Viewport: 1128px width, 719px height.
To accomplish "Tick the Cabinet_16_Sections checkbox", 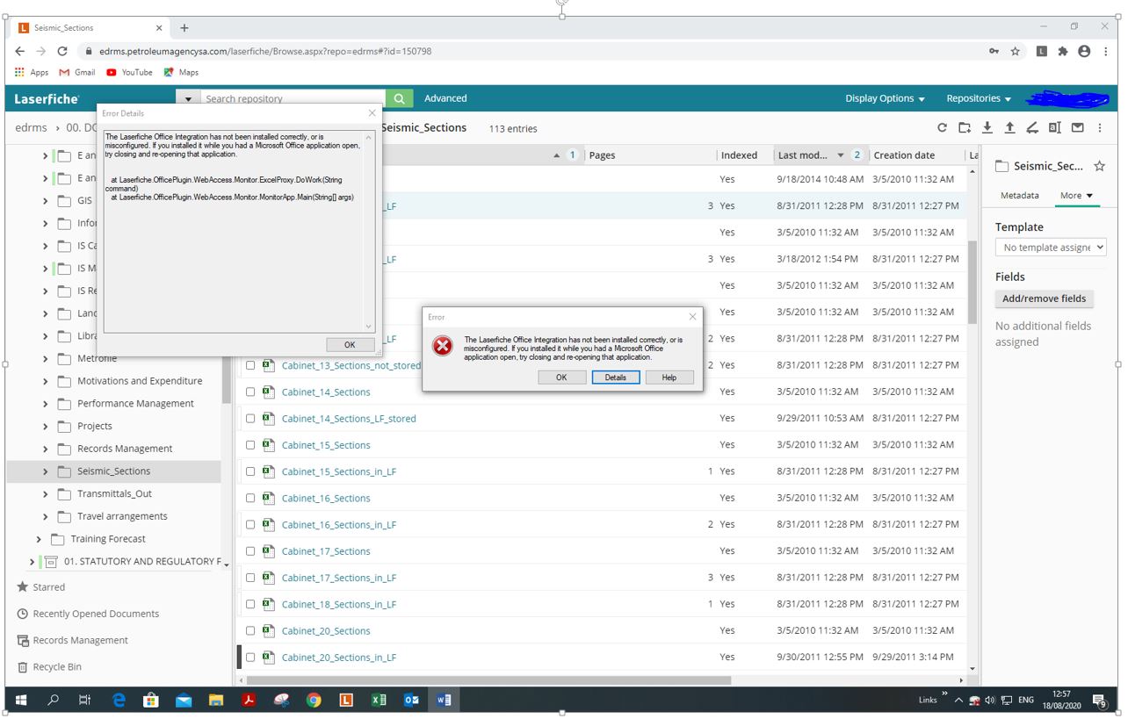I will pos(250,498).
